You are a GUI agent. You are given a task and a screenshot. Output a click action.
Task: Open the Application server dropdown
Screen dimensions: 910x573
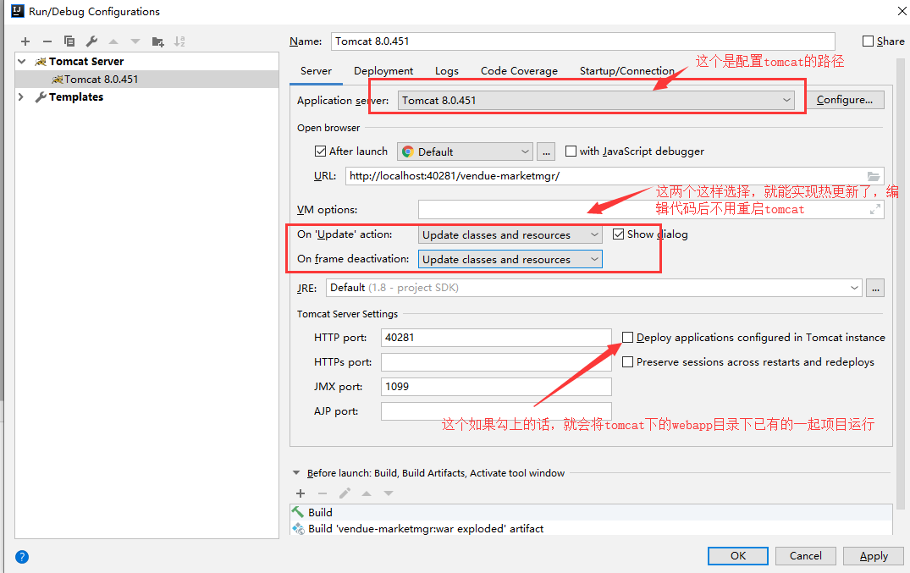pyautogui.click(x=596, y=101)
